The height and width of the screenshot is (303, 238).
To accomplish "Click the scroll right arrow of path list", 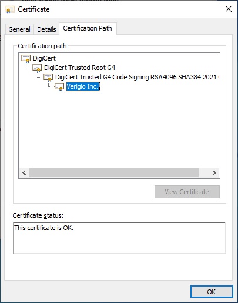I will click(214, 173).
